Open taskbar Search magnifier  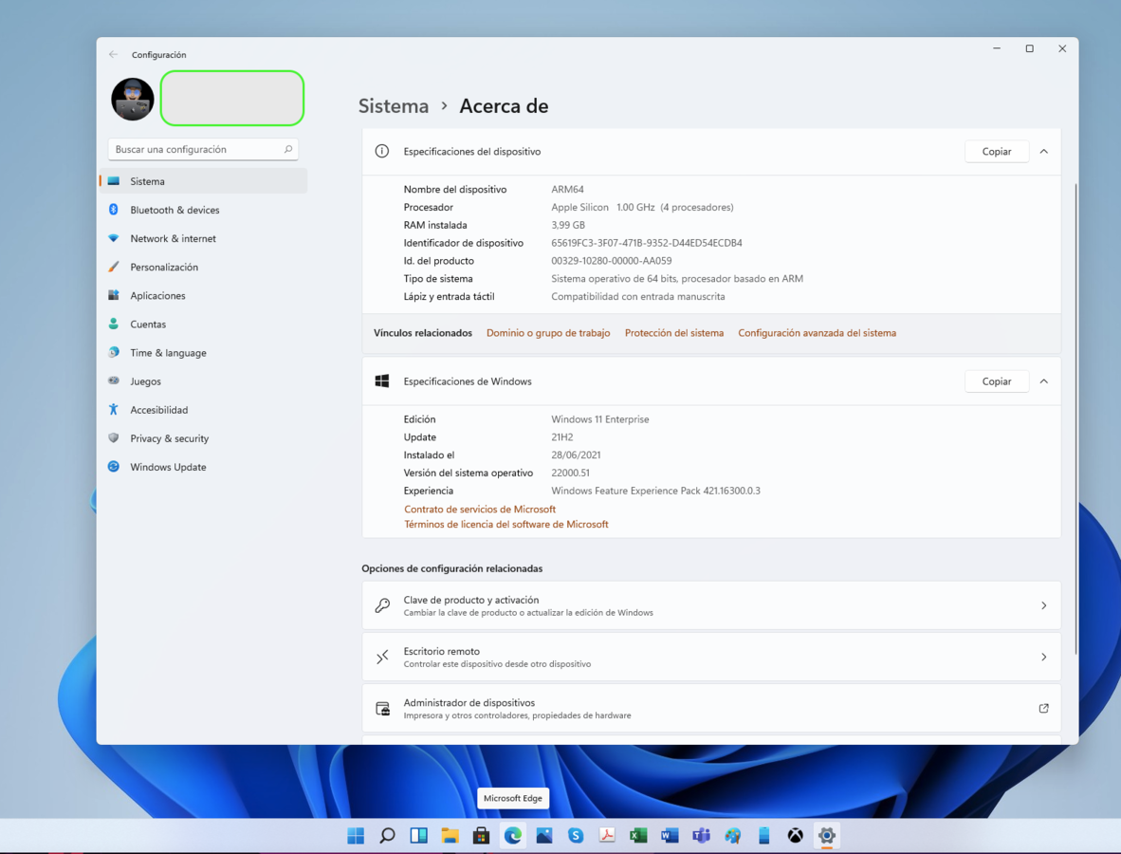pyautogui.click(x=387, y=835)
